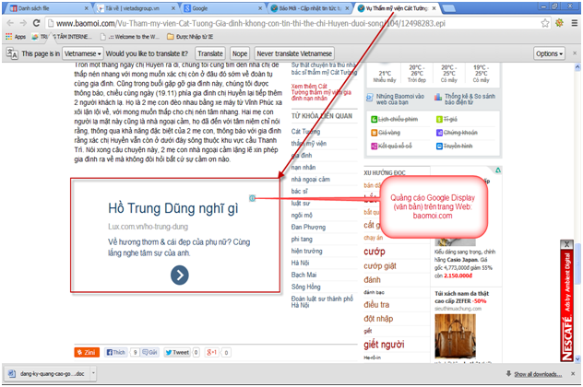Click the extension icon next to the star
The height and width of the screenshot is (387, 583).
559,23
